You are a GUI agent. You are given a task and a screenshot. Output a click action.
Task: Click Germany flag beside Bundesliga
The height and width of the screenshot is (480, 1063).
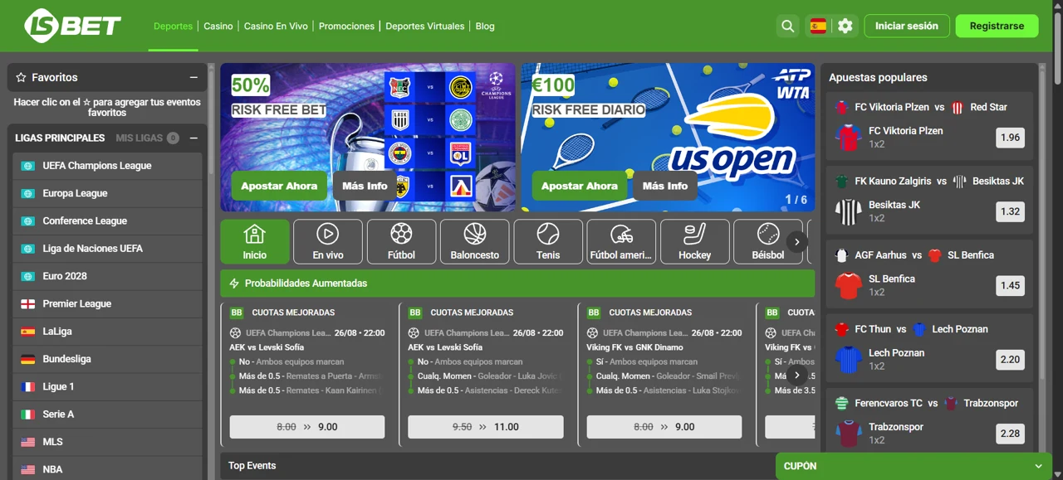pos(28,359)
